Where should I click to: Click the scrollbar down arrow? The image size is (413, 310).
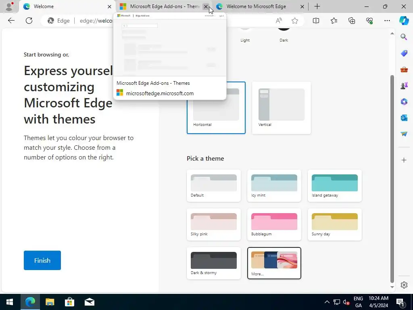point(392,287)
